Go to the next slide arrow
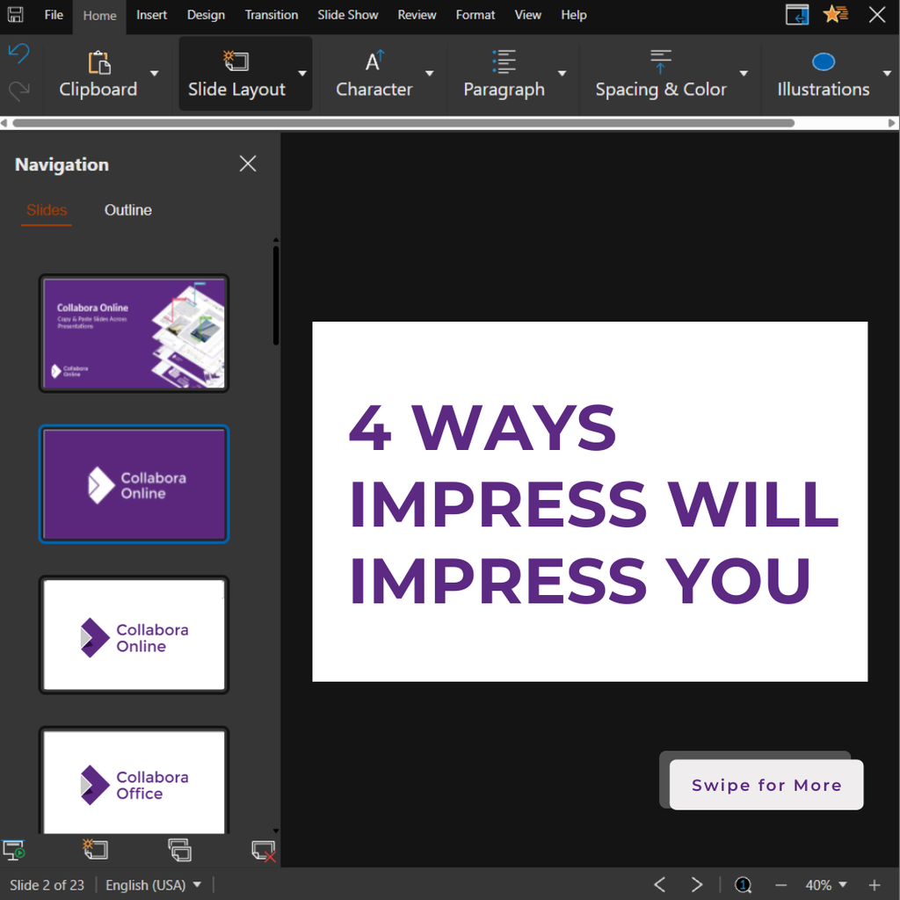 point(697,884)
